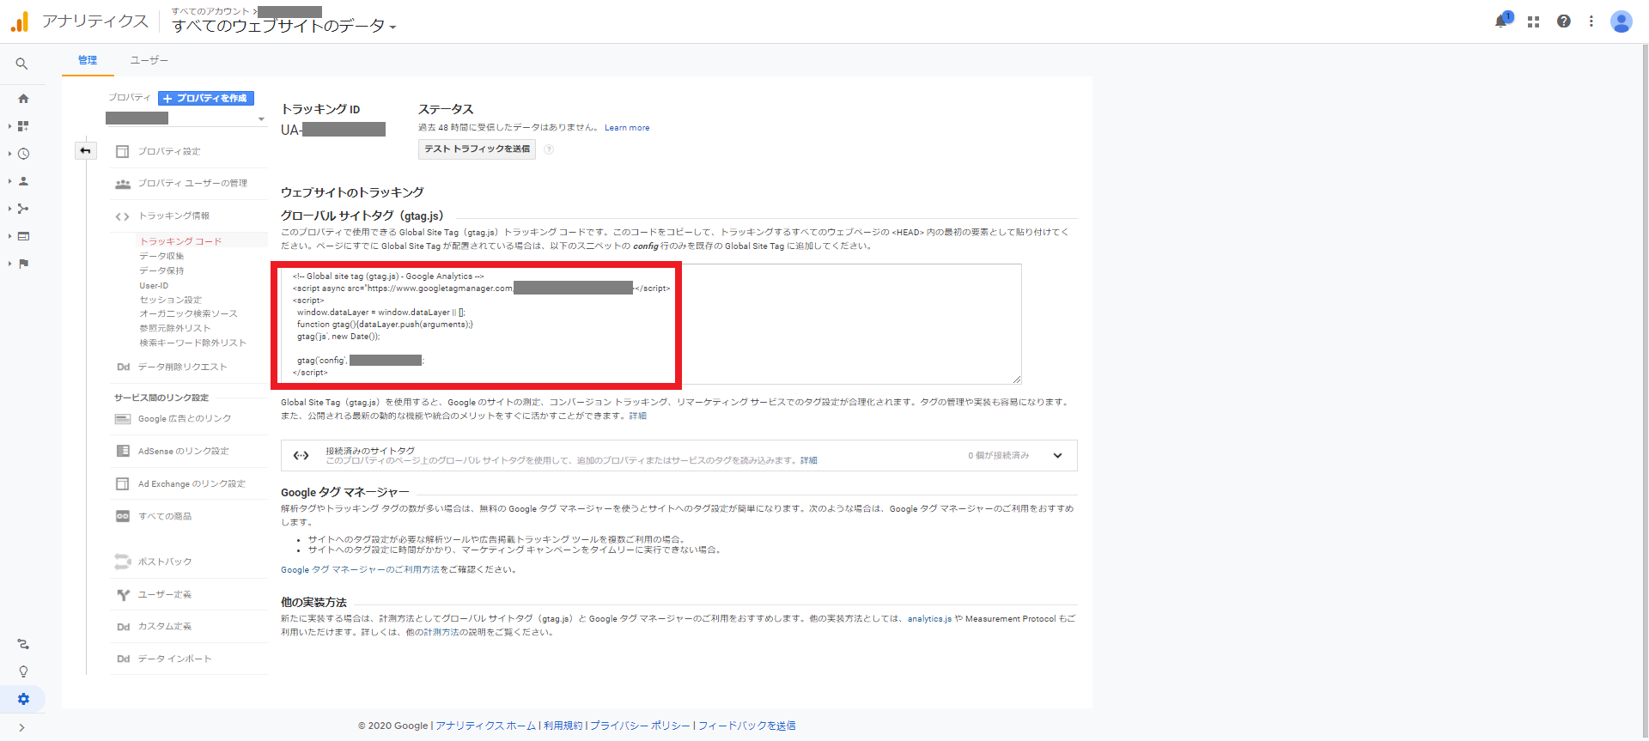Open ポストバック
Image resolution: width=1649 pixels, height=741 pixels.
tap(165, 562)
